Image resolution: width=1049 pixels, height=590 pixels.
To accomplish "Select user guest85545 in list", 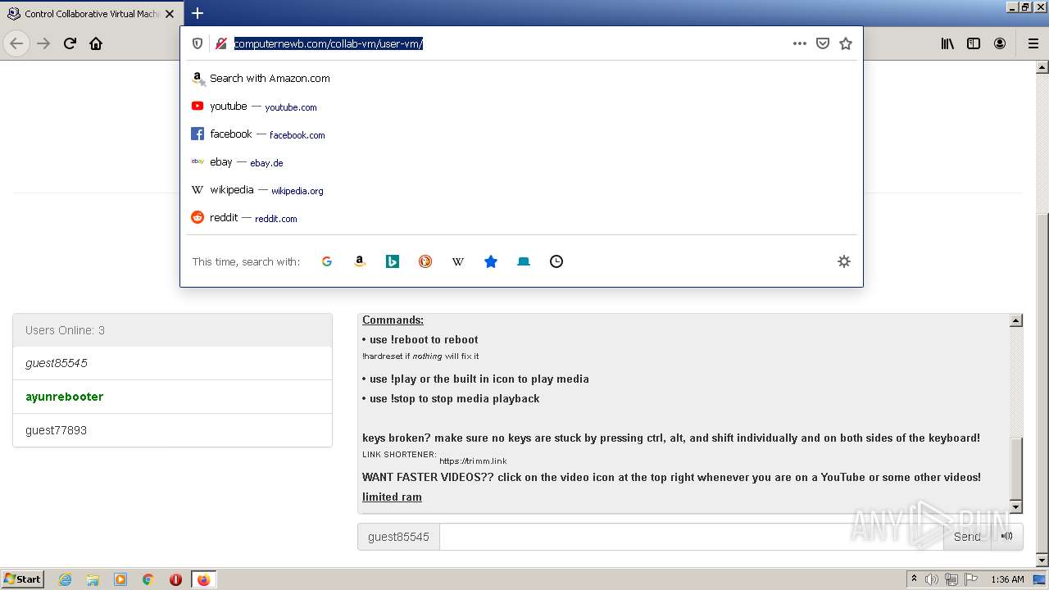I will [172, 363].
